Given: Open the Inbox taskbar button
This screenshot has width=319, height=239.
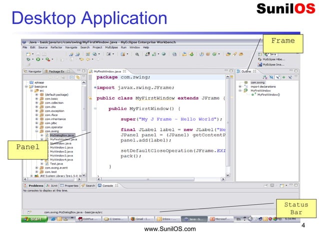Looking at the screenshot, I should pyautogui.click(x=167, y=219).
